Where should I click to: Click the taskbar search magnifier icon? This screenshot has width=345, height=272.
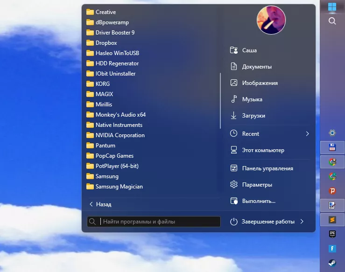pos(332,21)
